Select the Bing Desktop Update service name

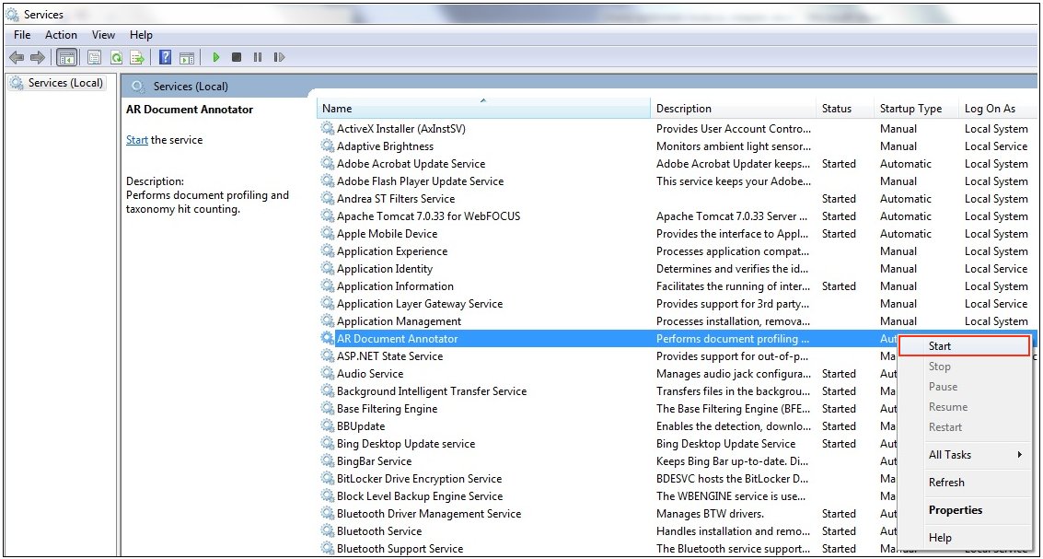pyautogui.click(x=406, y=444)
